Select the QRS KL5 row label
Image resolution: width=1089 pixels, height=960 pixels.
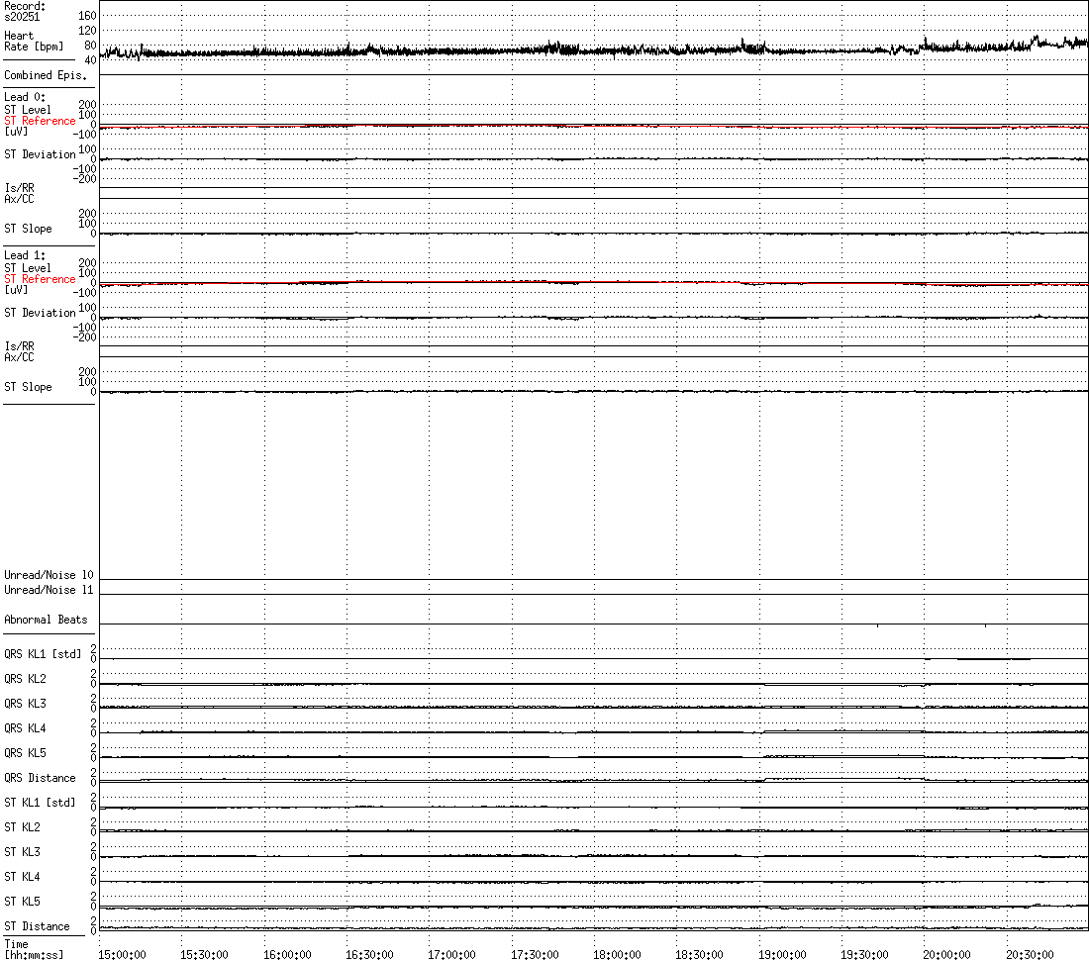pos(25,753)
